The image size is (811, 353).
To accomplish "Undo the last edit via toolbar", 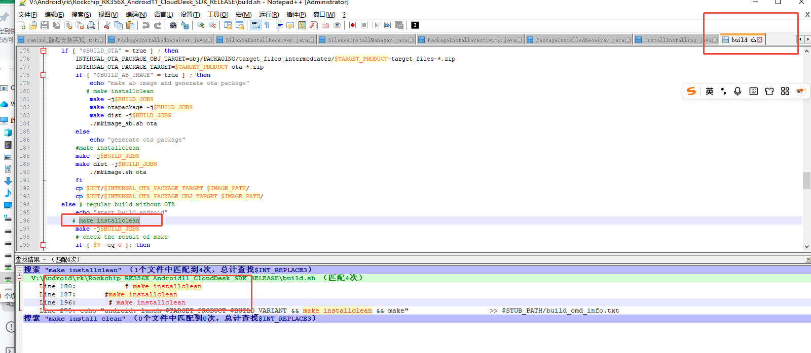I will click(x=145, y=25).
